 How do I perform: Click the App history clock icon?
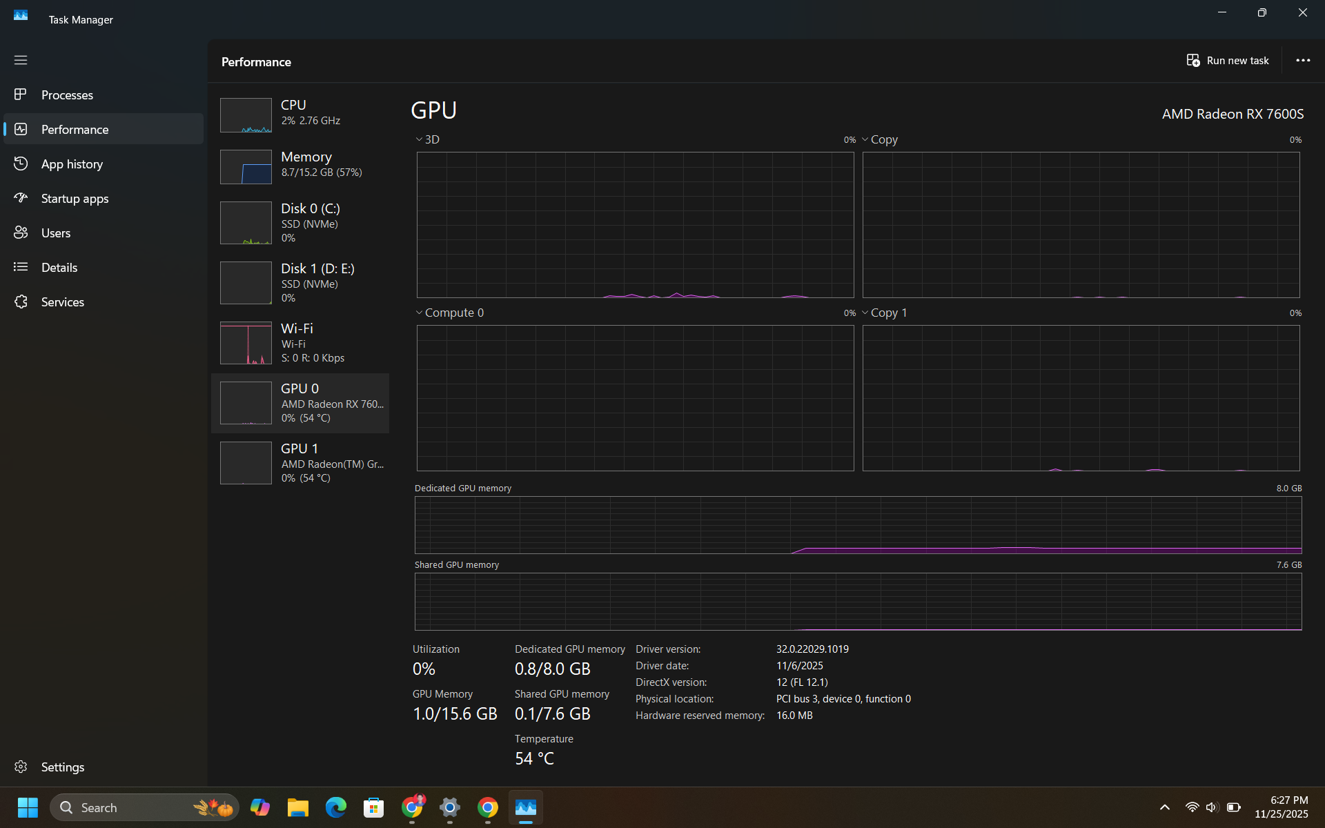[21, 164]
